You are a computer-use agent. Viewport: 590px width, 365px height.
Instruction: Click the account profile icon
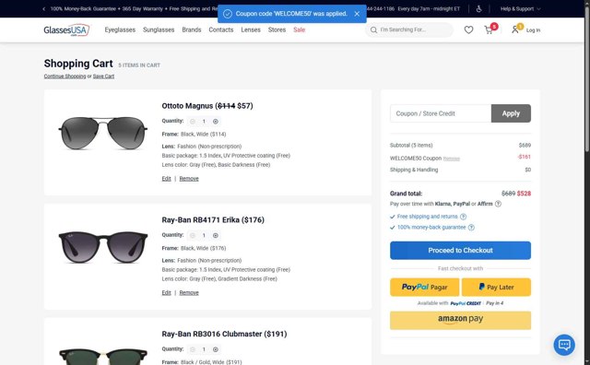coord(514,29)
